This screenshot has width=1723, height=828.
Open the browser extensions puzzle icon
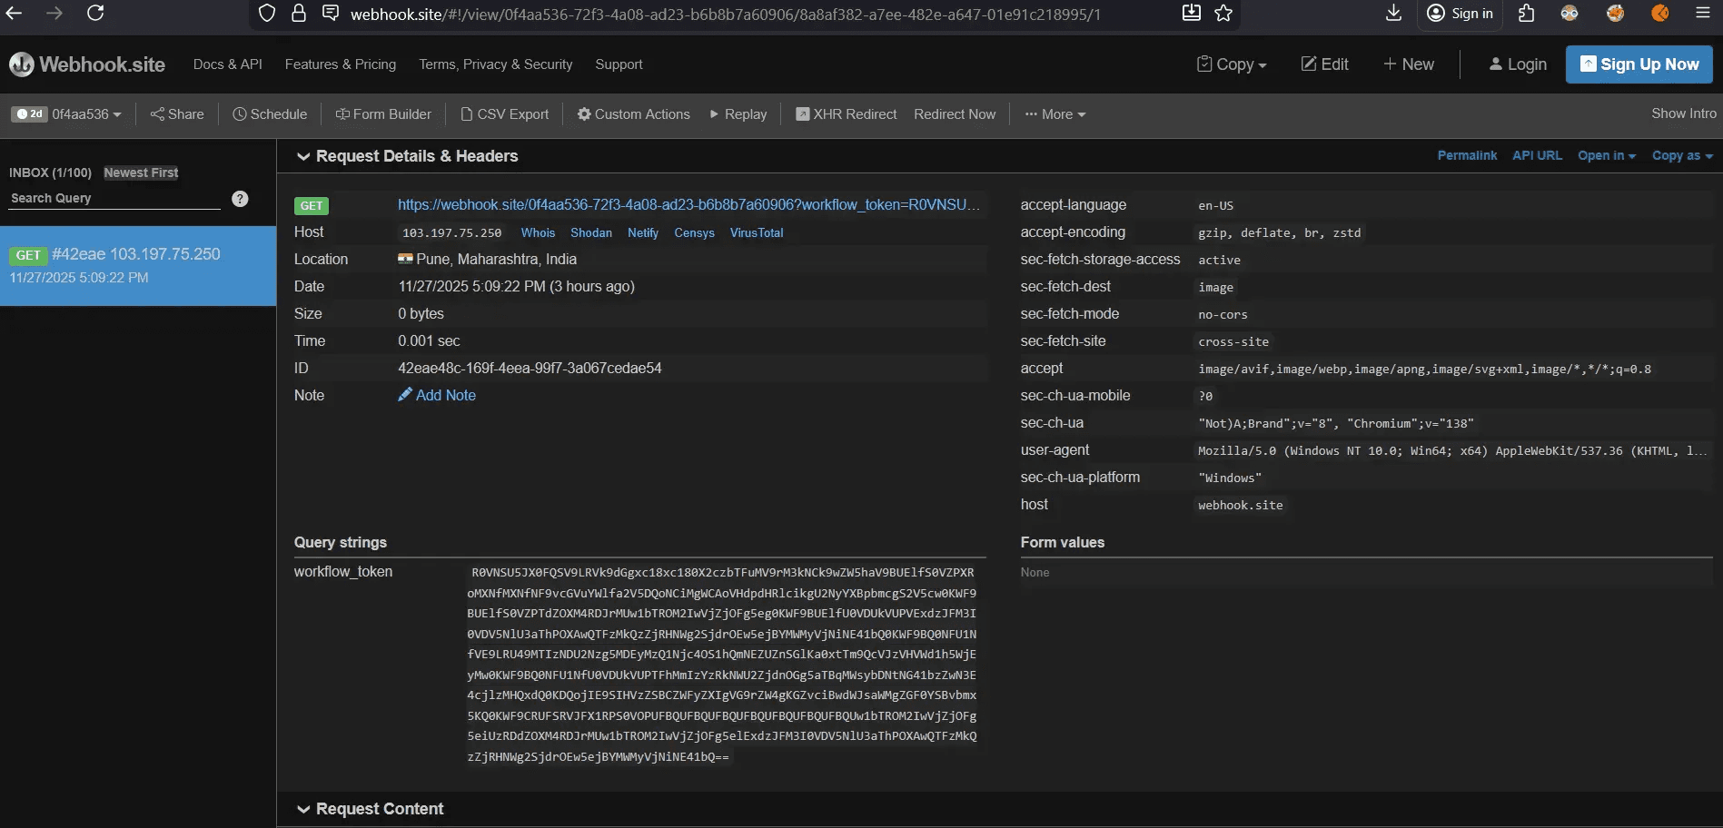[x=1527, y=13]
